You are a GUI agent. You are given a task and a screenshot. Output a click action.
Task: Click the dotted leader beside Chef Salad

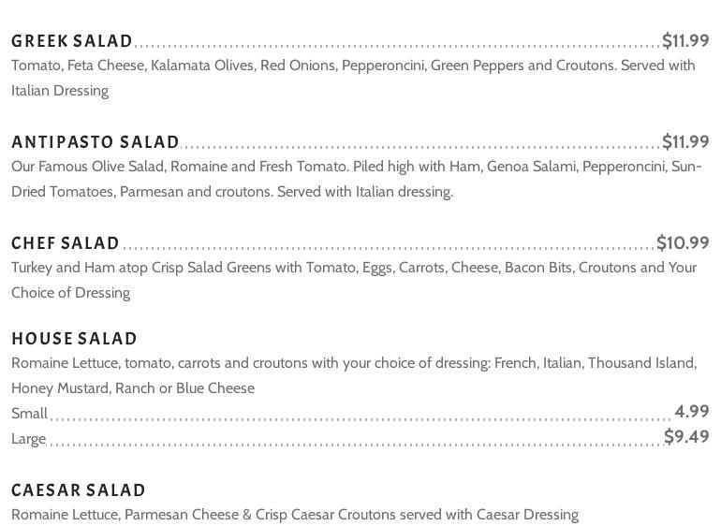pyautogui.click(x=388, y=247)
